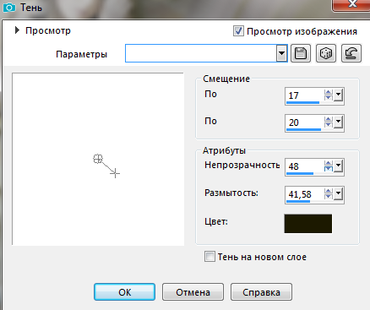Expand the Просмотр preview section
370x310 pixels.
point(17,30)
